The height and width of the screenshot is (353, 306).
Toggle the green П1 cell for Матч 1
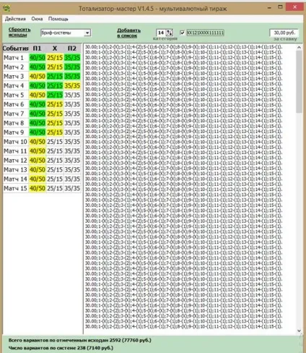[x=38, y=58]
